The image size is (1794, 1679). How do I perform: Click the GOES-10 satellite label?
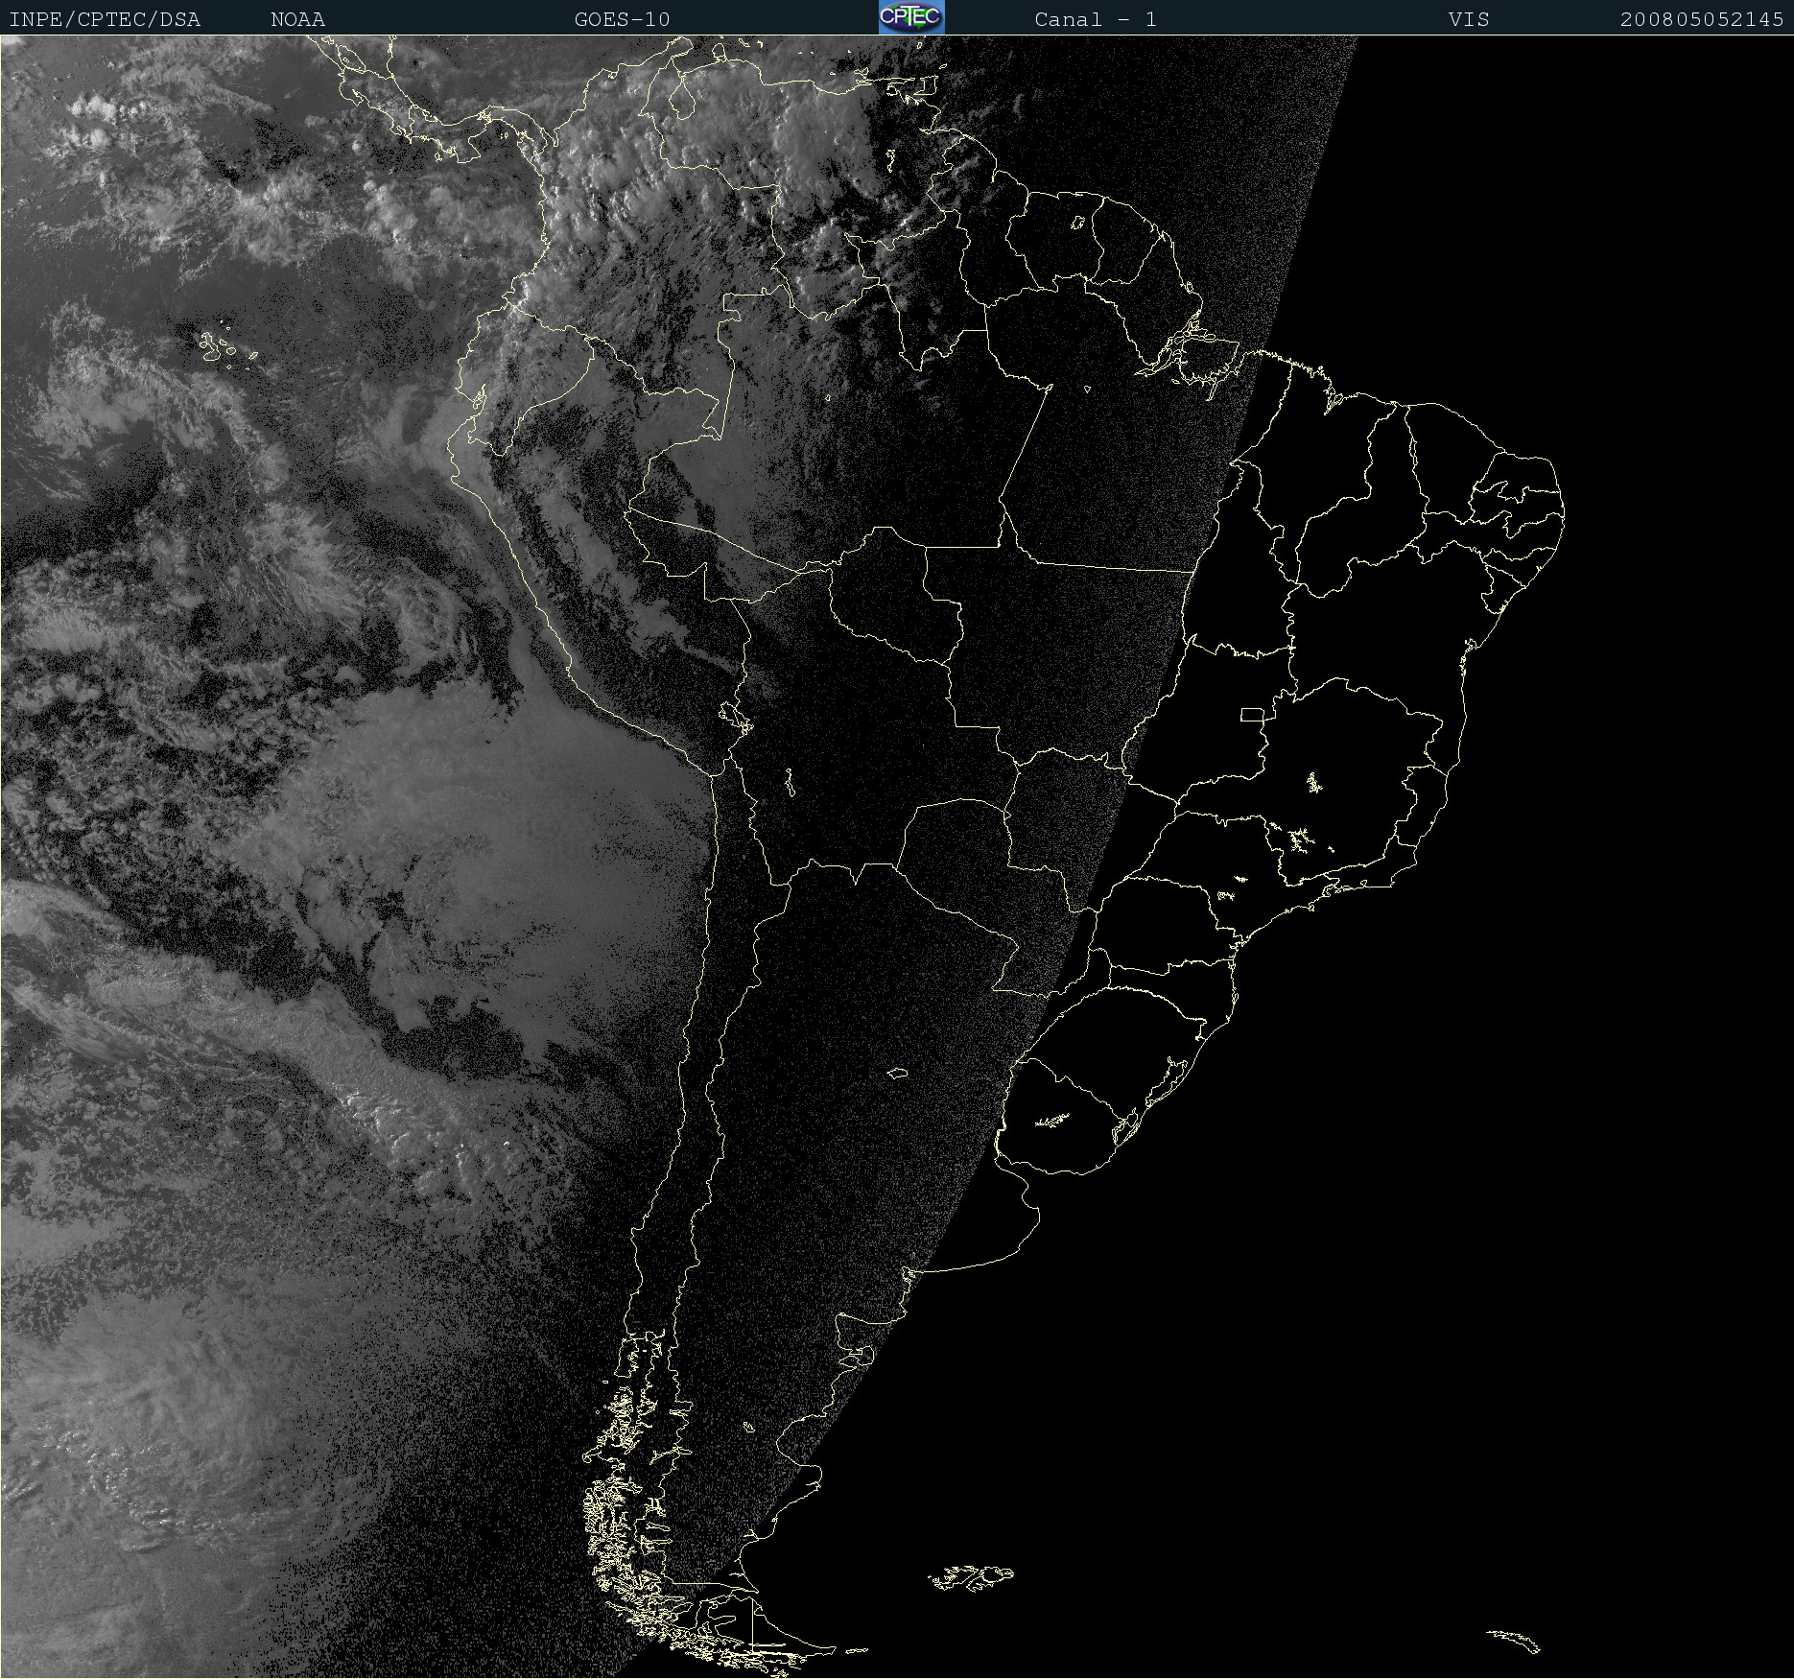pos(623,19)
